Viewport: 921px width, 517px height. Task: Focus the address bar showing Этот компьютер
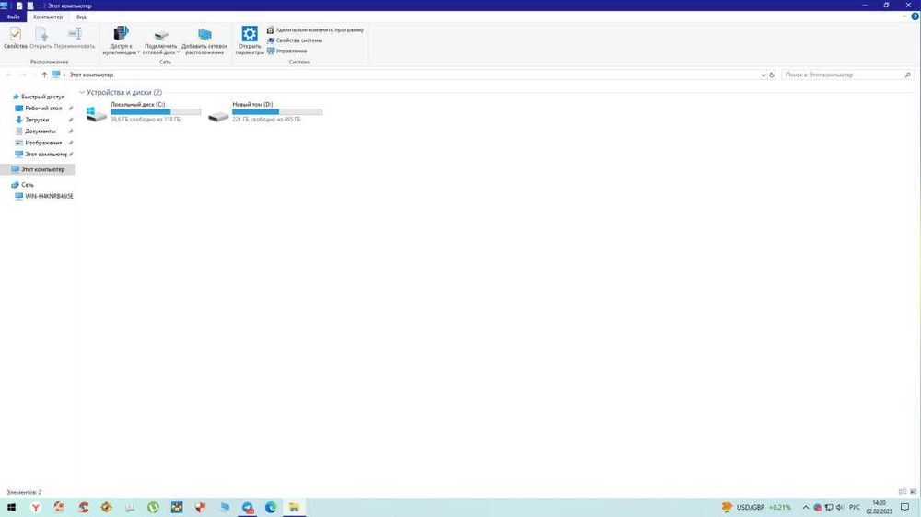pyautogui.click(x=405, y=75)
